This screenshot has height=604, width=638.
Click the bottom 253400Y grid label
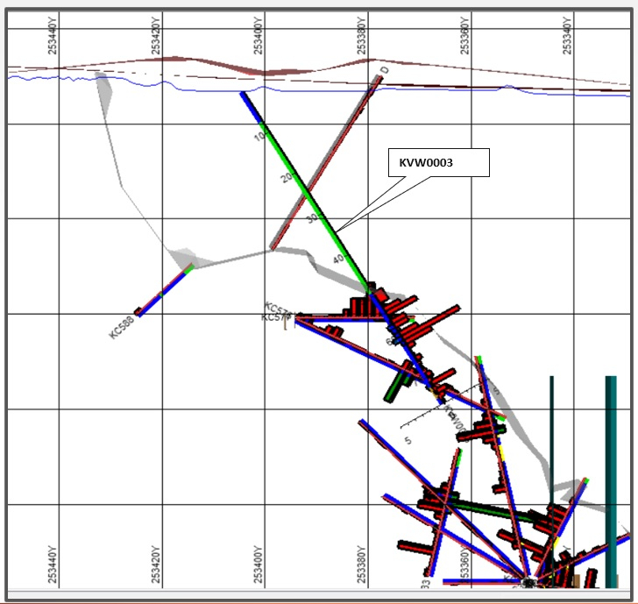pos(259,563)
